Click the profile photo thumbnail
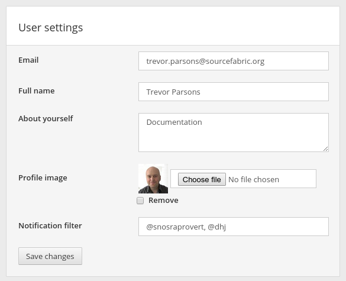Viewport: 346px width, 281px height. pyautogui.click(x=153, y=179)
